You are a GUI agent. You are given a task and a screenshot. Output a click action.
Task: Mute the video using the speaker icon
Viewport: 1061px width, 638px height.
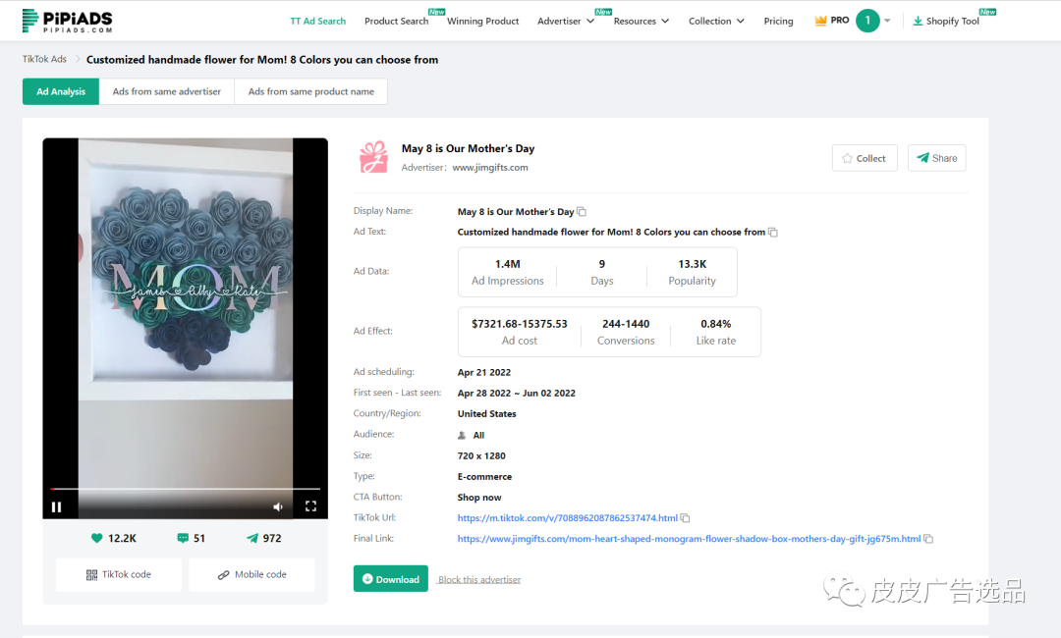(278, 506)
